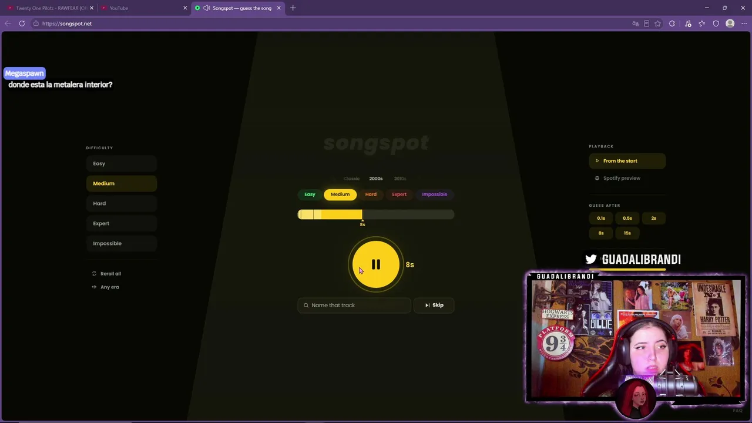Open the favorites list icon
Image resolution: width=752 pixels, height=423 pixels.
[702, 23]
